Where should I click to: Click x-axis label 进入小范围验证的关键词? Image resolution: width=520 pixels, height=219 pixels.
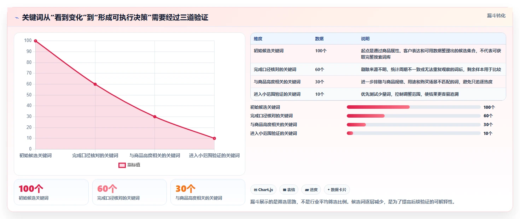[214, 155]
